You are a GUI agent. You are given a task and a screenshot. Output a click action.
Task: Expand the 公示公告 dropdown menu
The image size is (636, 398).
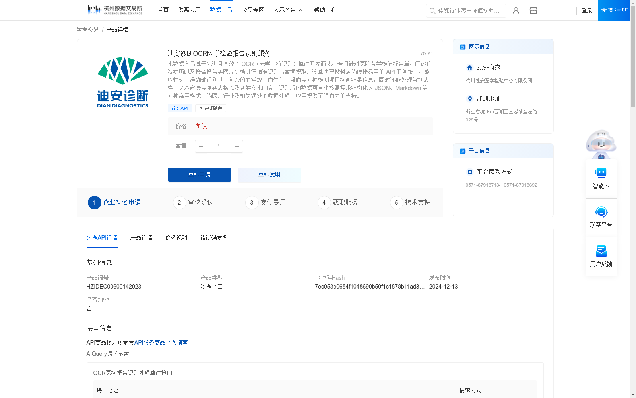288,10
